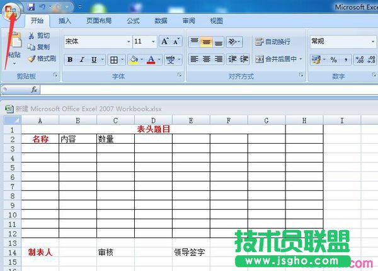
Task: Select row 5 header
Action: pyautogui.click(x=13, y=167)
